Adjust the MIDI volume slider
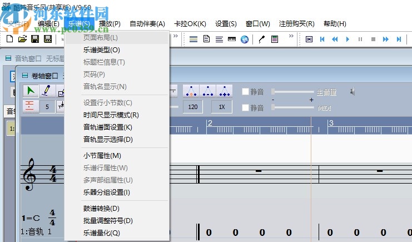 click(292, 107)
